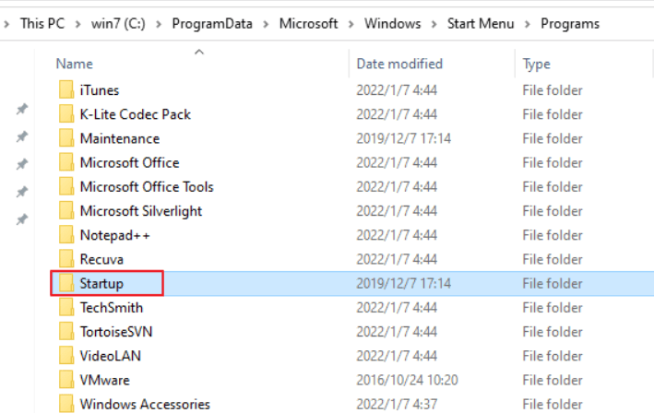Open Start Menu breadcrumb segment

[481, 24]
